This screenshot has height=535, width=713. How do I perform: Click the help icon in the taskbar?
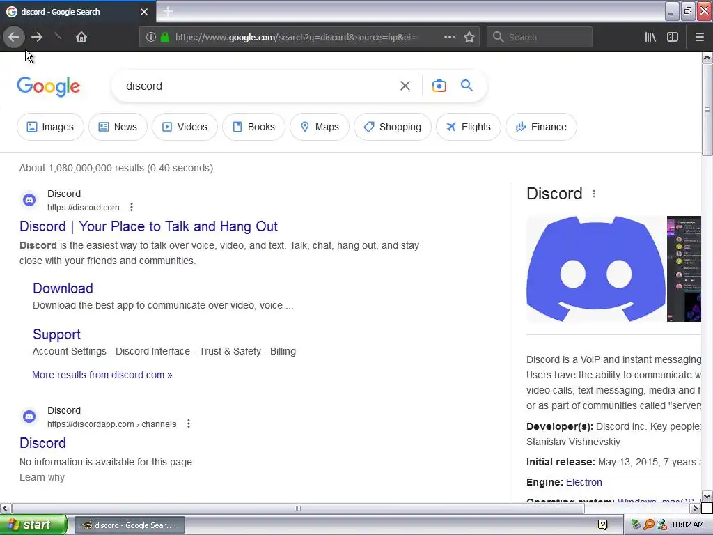pyautogui.click(x=603, y=525)
